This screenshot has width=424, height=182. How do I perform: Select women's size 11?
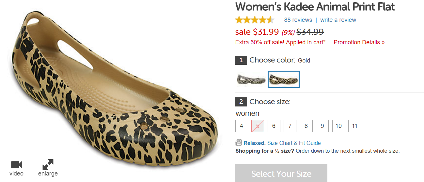[x=354, y=126]
